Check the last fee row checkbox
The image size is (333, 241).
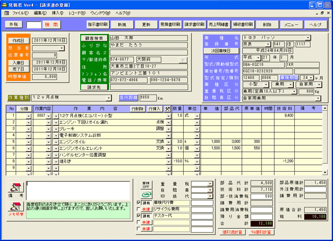pos(139,229)
